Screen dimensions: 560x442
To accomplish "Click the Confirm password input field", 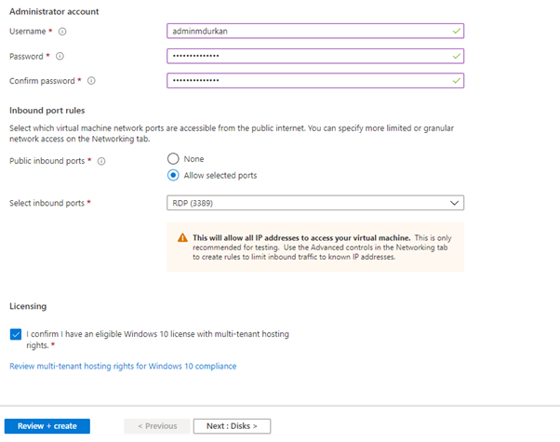I will [307, 81].
